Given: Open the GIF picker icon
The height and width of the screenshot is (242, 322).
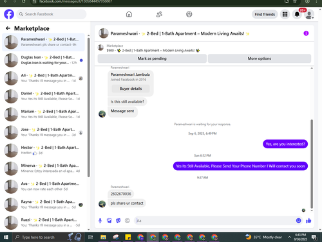Looking at the screenshot, I should point(128,221).
